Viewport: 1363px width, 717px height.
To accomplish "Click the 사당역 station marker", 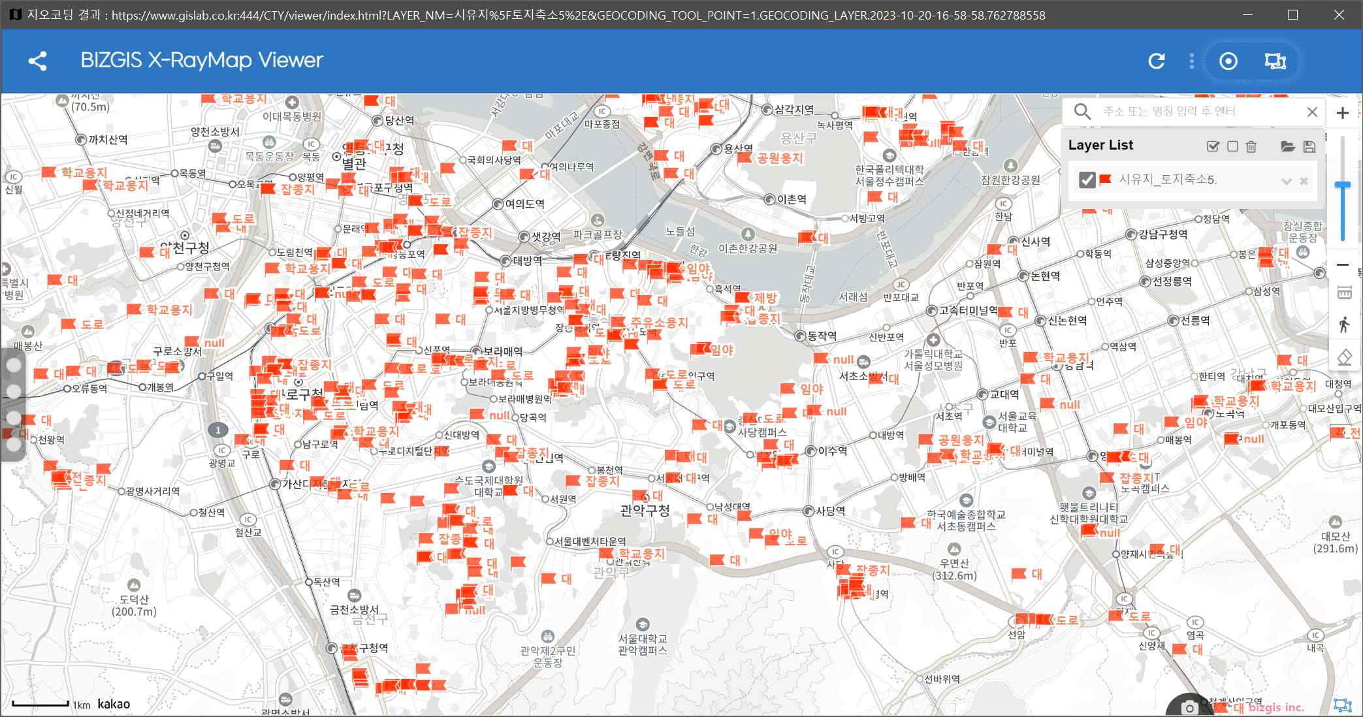I will (x=809, y=511).
